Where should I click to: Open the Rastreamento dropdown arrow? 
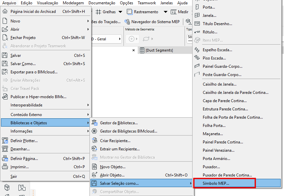pyautogui.click(x=165, y=12)
